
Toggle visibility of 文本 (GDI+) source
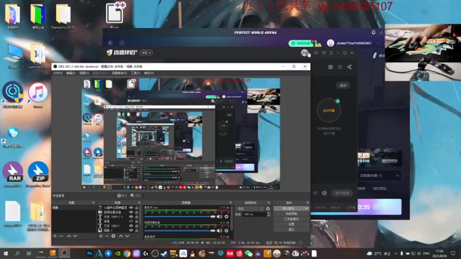tap(131, 226)
